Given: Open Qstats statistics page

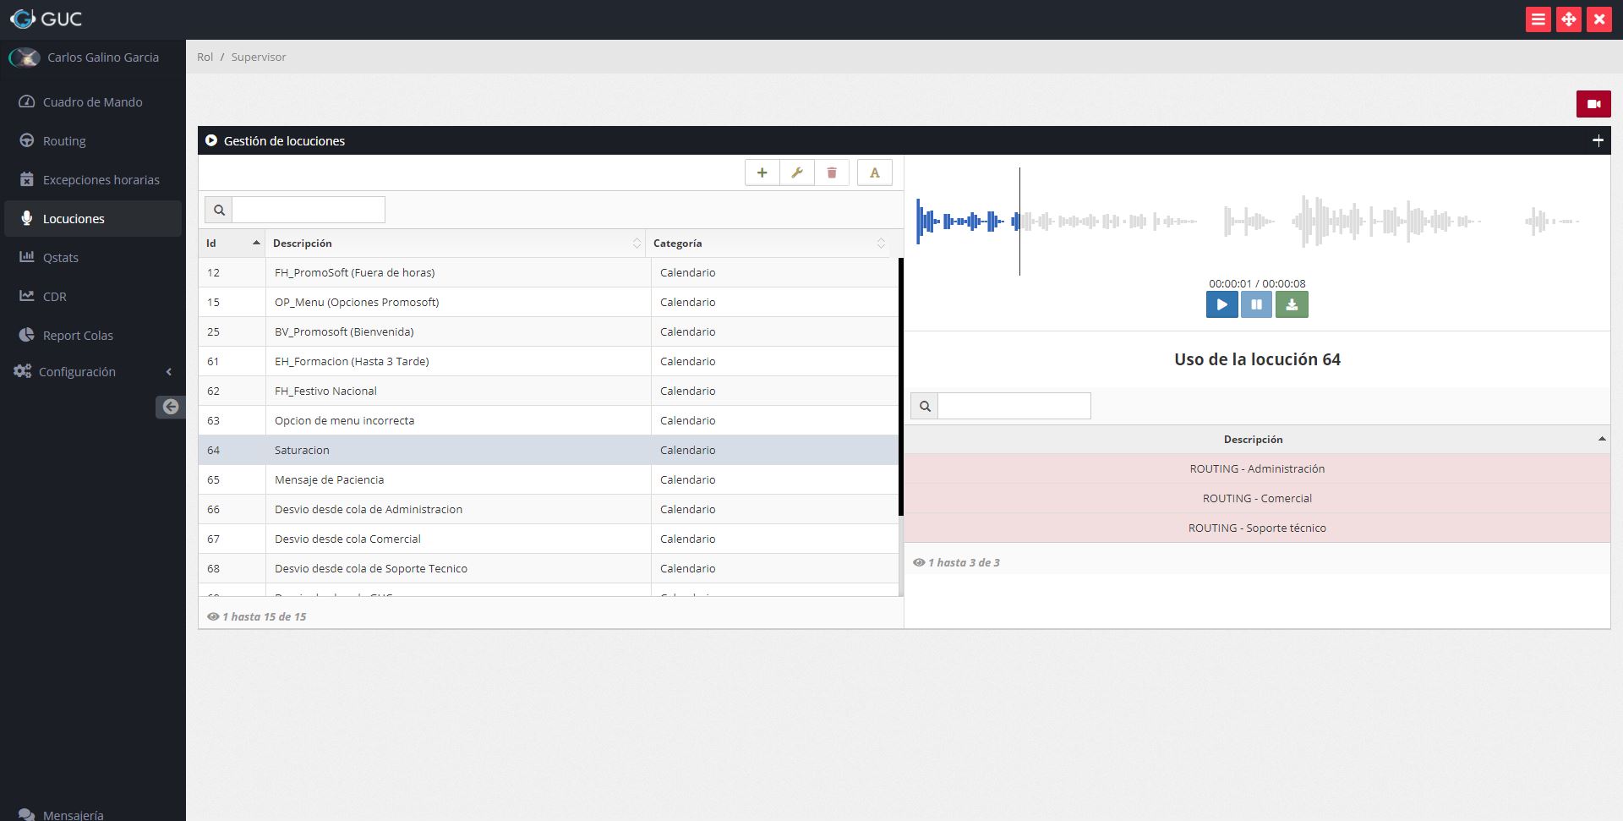Looking at the screenshot, I should (92, 257).
